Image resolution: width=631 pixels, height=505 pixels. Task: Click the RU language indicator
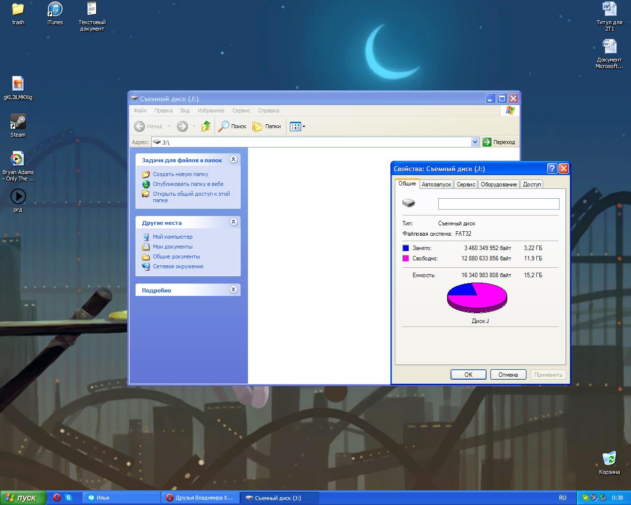[x=562, y=498]
